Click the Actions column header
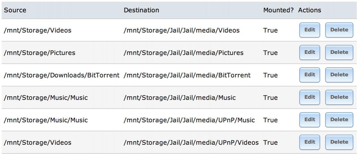The image size is (357, 154). click(x=310, y=10)
